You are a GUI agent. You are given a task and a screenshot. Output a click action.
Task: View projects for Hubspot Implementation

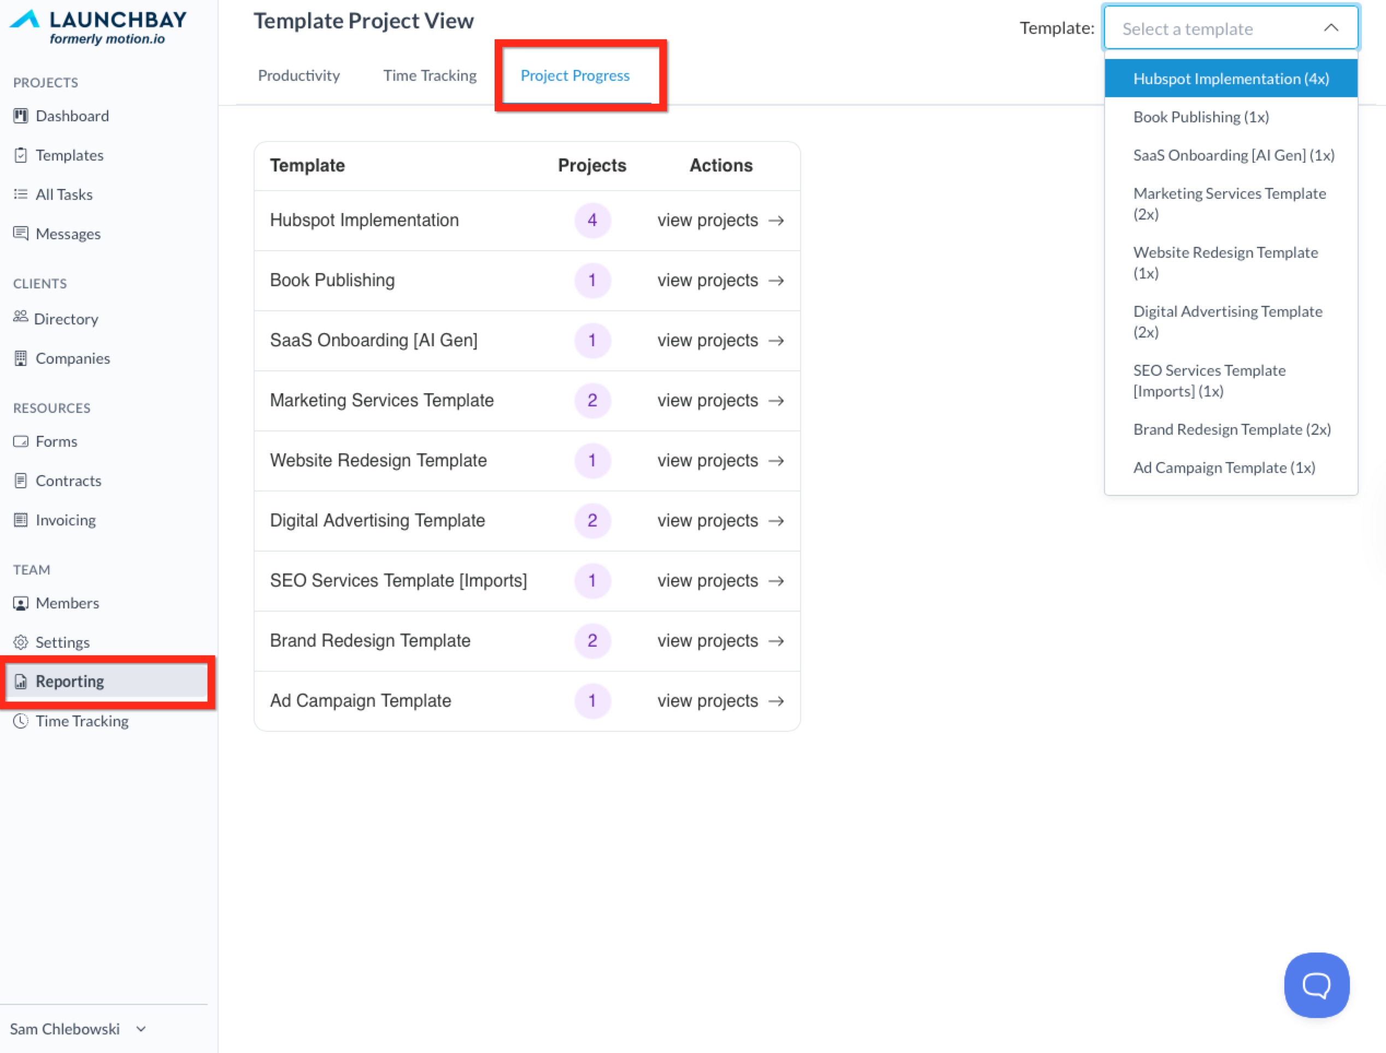(x=720, y=221)
